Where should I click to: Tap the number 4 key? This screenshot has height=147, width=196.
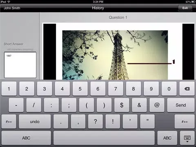62,89
